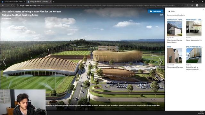Click the Share button
The height and width of the screenshot is (115, 205).
click(x=172, y=11)
